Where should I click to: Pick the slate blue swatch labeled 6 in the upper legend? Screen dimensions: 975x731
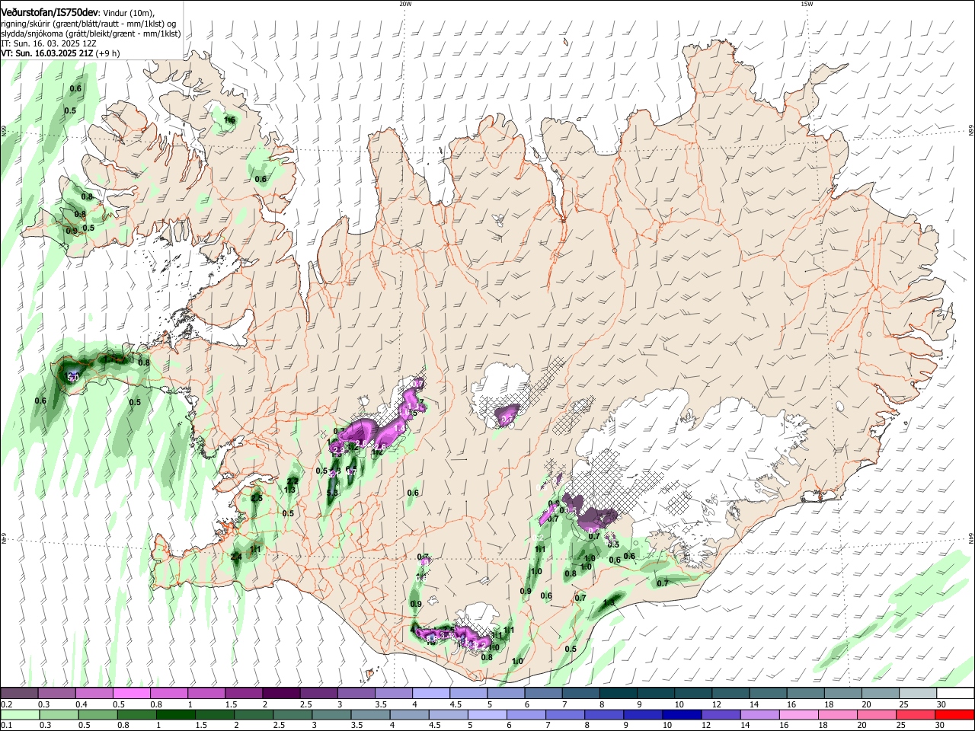point(543,694)
